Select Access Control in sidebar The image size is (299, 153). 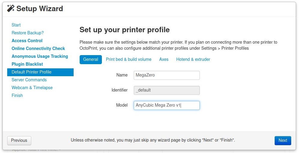point(27,41)
